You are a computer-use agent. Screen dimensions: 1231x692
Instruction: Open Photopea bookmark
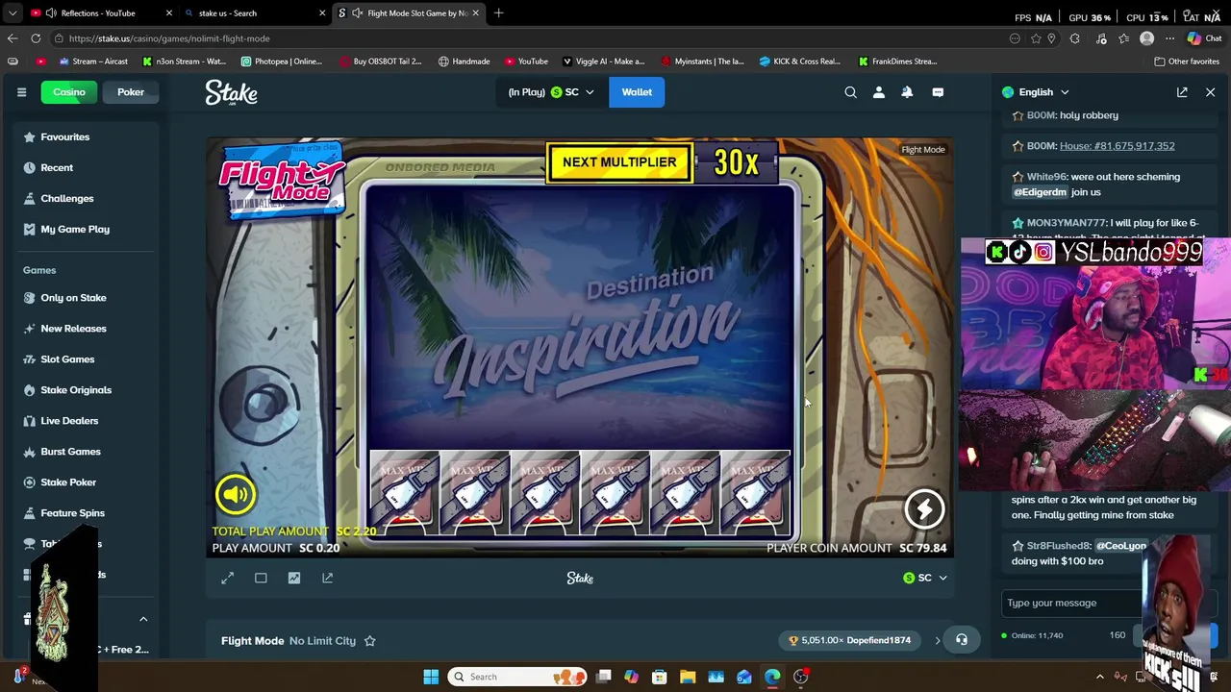282,62
